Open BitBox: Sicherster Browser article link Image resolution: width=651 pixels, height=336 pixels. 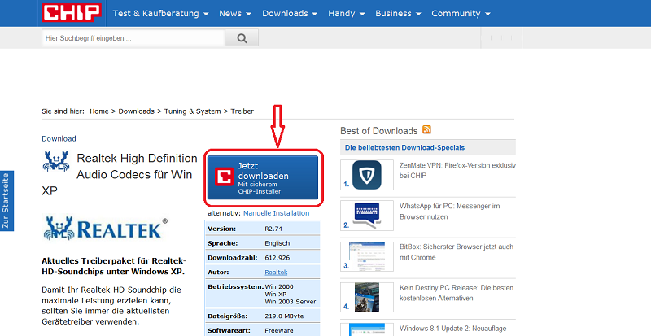(457, 252)
